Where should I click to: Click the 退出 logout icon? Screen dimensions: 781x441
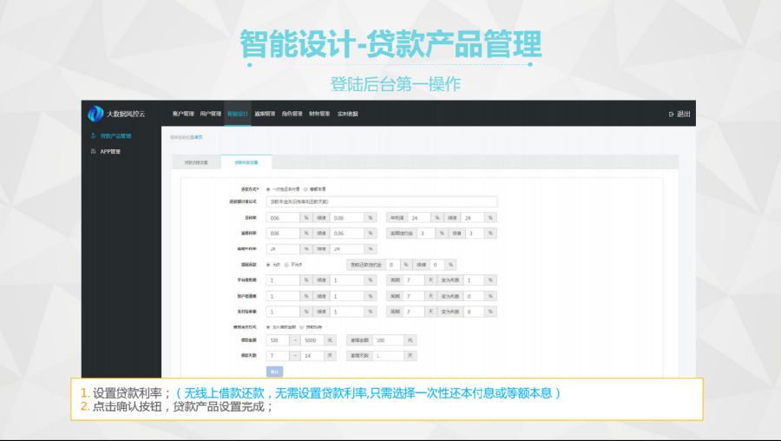coord(670,114)
